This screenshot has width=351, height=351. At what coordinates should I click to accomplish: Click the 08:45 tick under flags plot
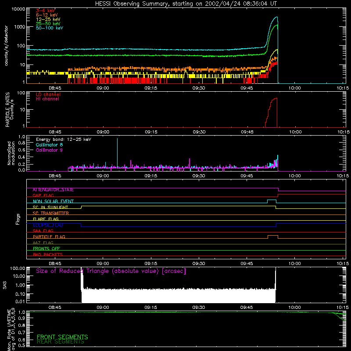coord(55,264)
